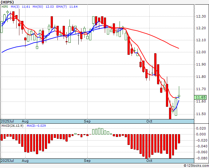Click Oct on the MACD panel axis
The image size is (209, 168).
pos(149,161)
